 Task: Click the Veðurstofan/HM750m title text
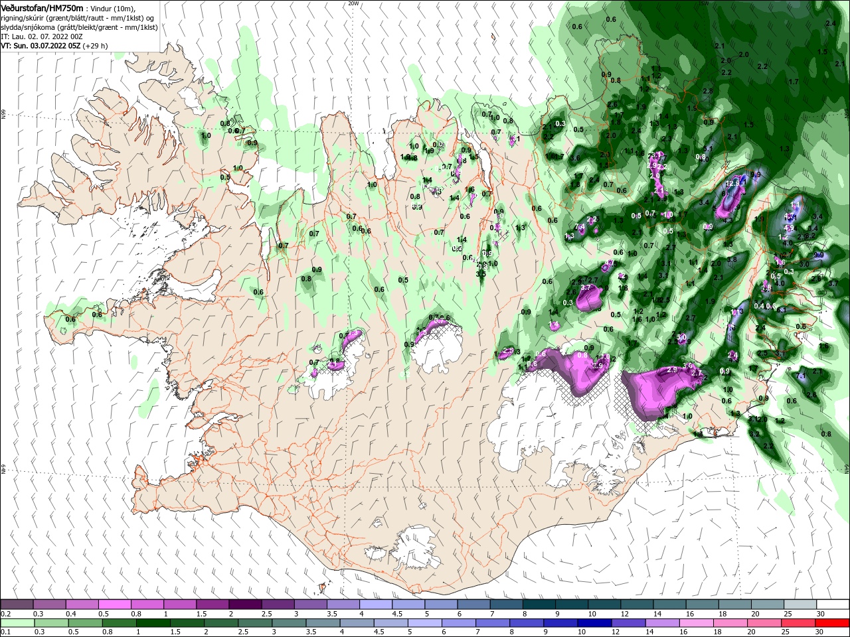click(x=42, y=7)
